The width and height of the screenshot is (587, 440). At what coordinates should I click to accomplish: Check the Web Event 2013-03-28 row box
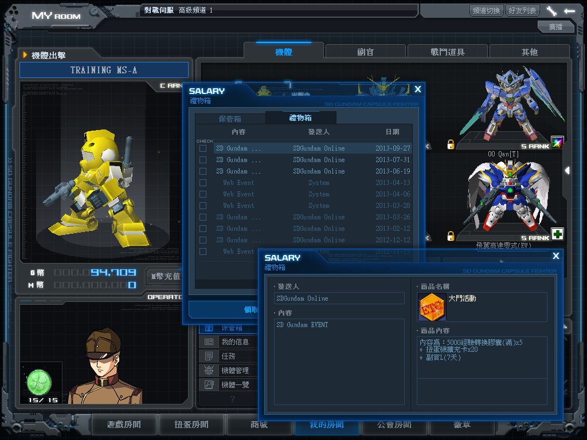pos(203,206)
